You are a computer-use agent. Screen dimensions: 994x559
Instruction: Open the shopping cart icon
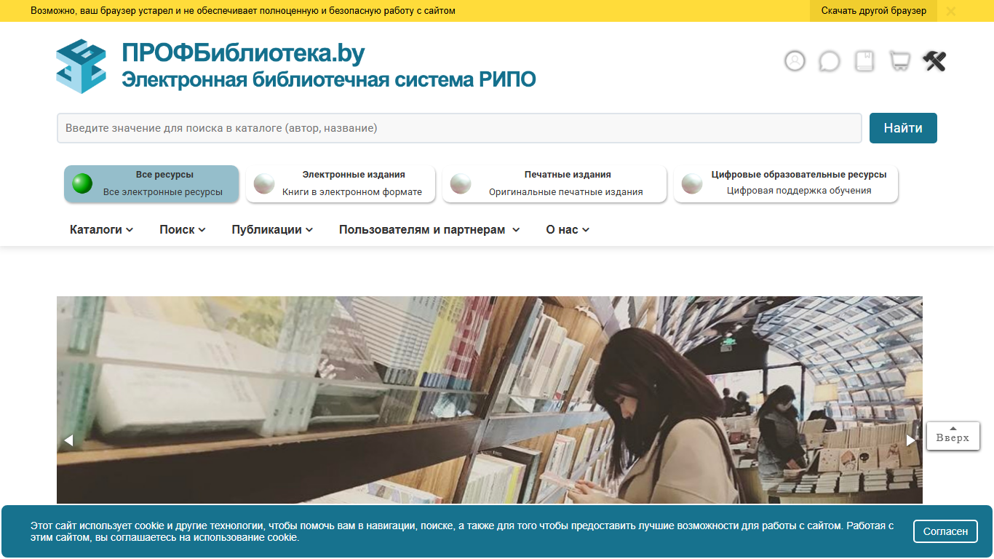click(x=899, y=60)
